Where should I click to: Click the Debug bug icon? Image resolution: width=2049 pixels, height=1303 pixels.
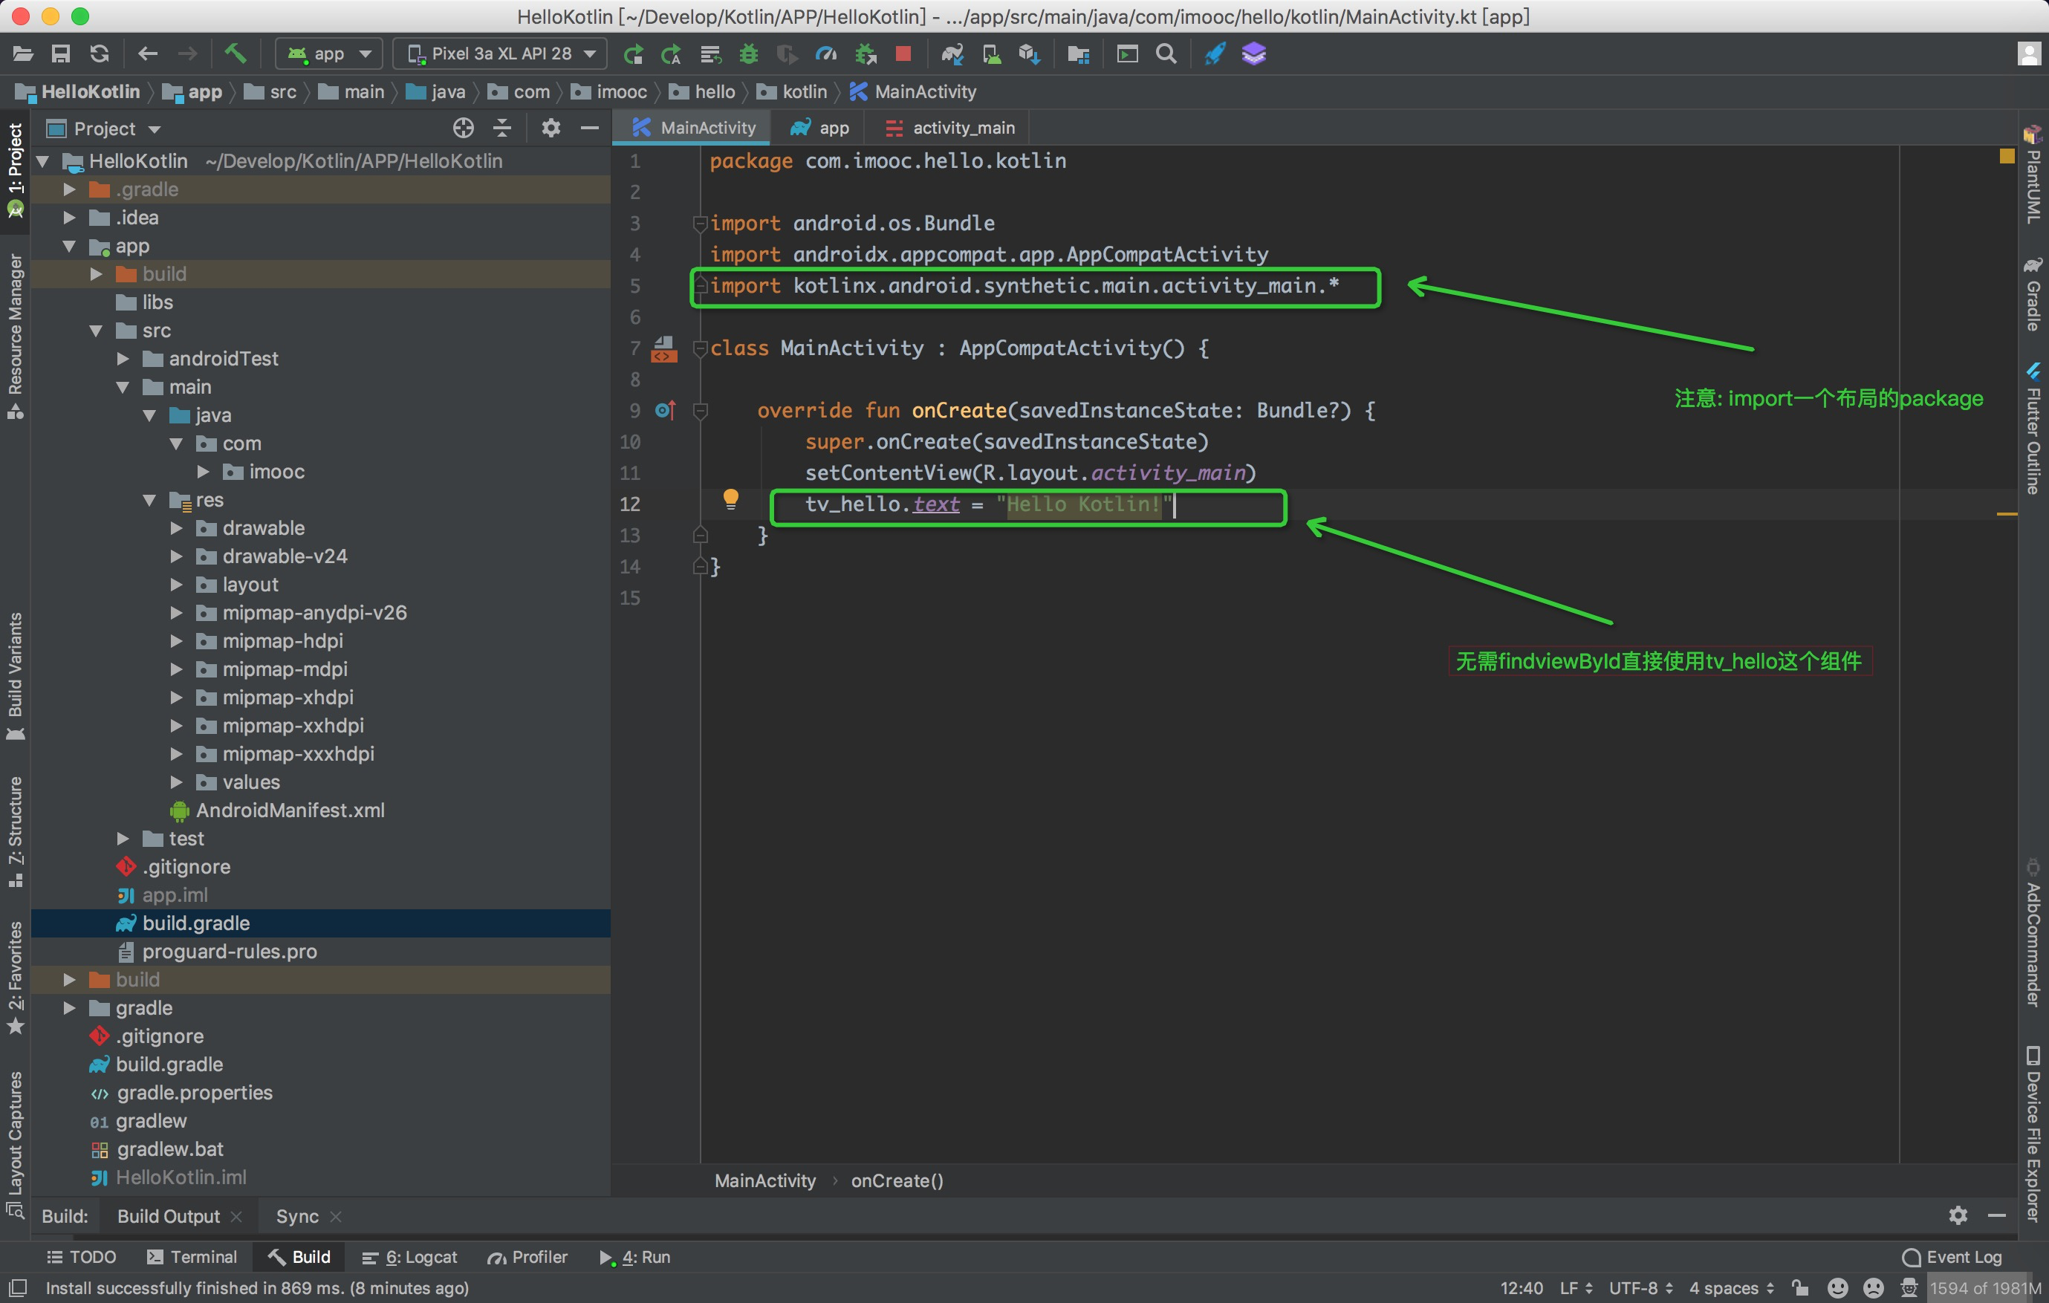click(x=749, y=54)
